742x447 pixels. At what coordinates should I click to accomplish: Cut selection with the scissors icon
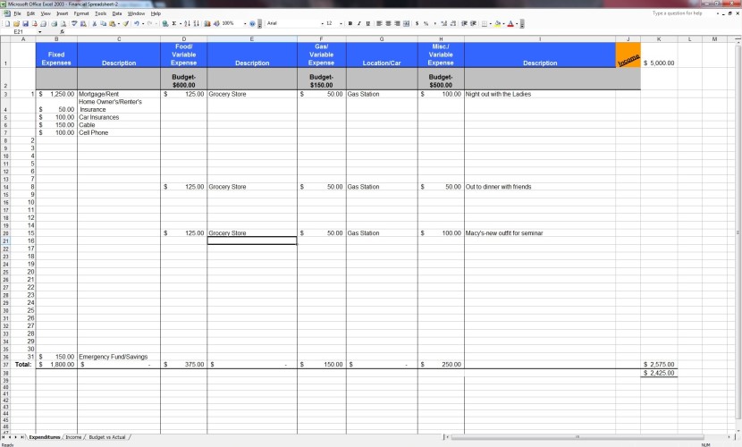(95, 23)
